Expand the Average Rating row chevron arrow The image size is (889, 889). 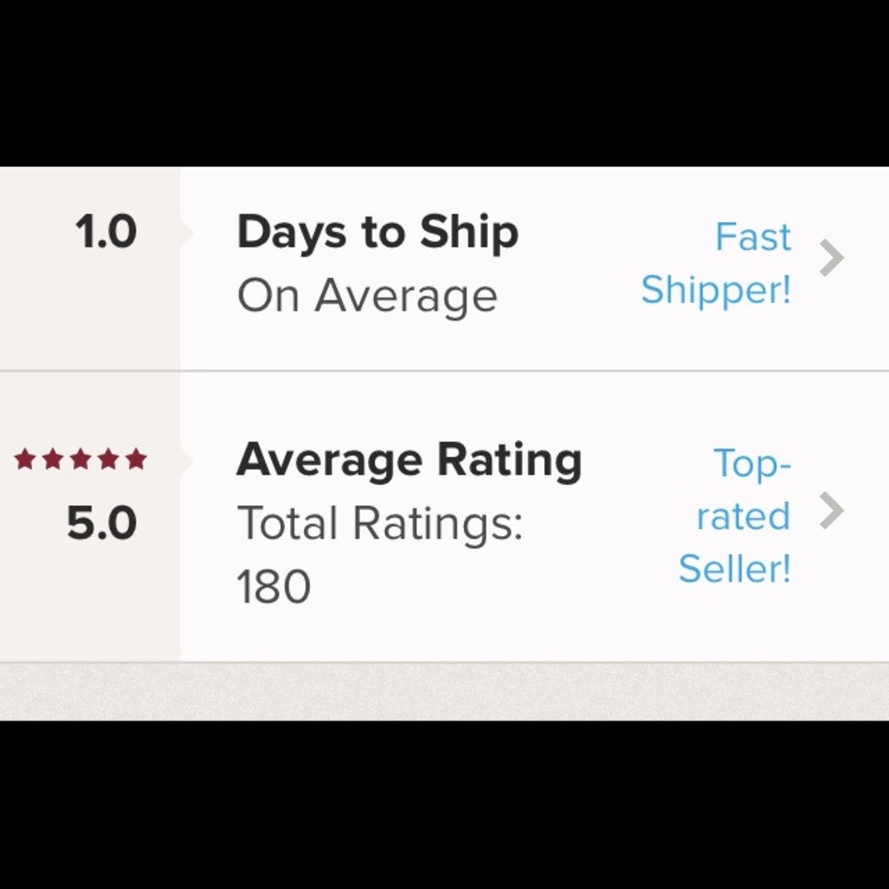[832, 511]
